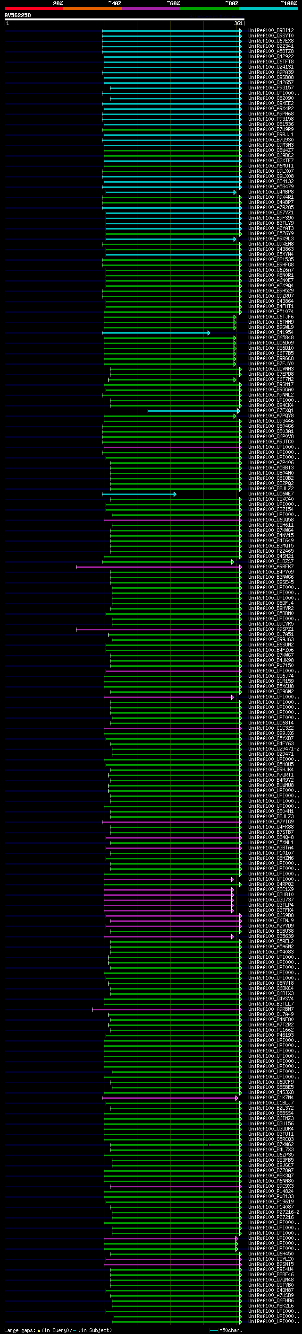This screenshot has height=1334, width=302.
Task: Click the purple ~60% legend segment
Action: click(151, 9)
